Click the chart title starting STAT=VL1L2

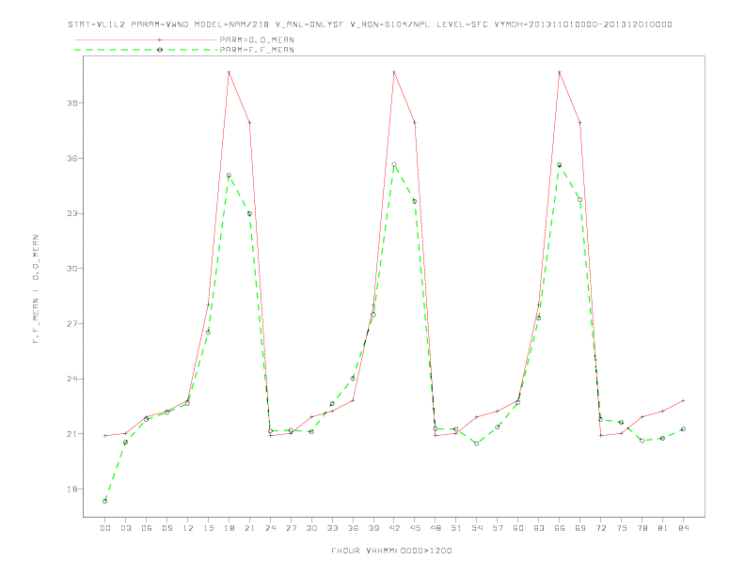click(370, 24)
